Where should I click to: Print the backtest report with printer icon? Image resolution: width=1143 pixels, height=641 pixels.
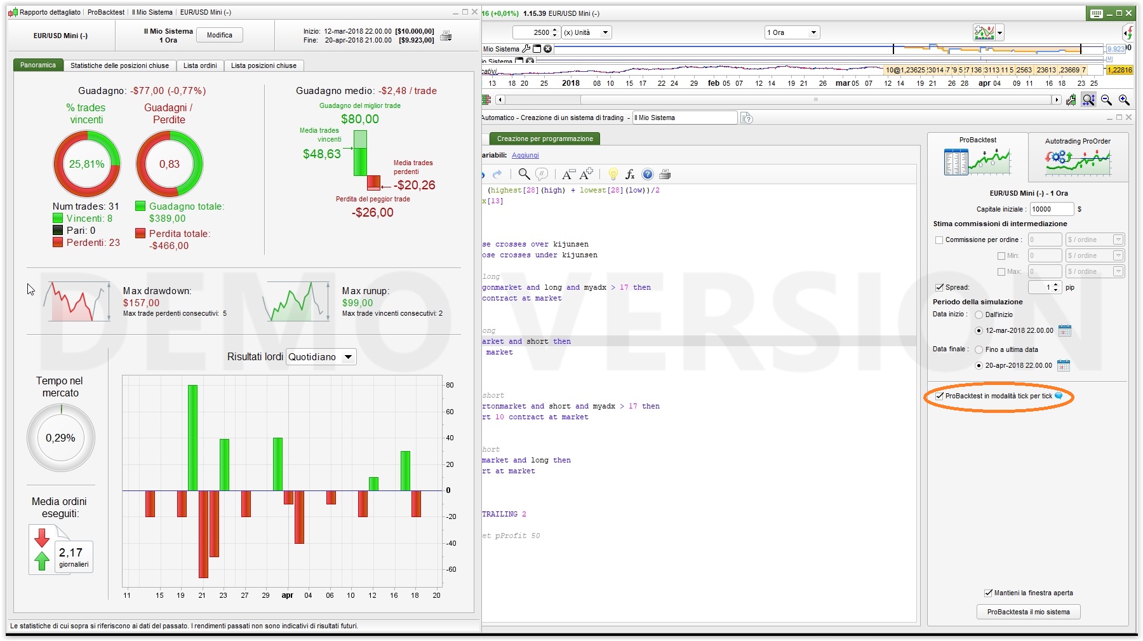pos(446,36)
